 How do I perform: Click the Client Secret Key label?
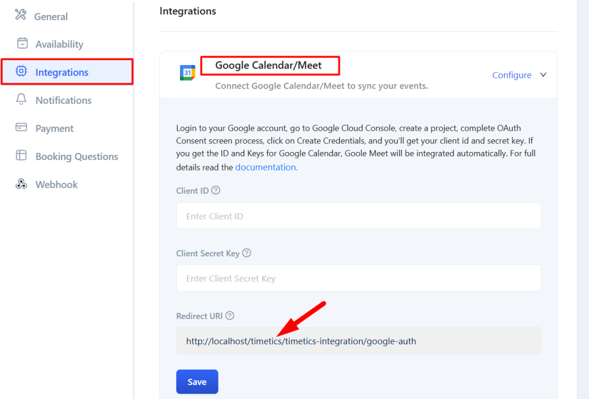pyautogui.click(x=208, y=253)
